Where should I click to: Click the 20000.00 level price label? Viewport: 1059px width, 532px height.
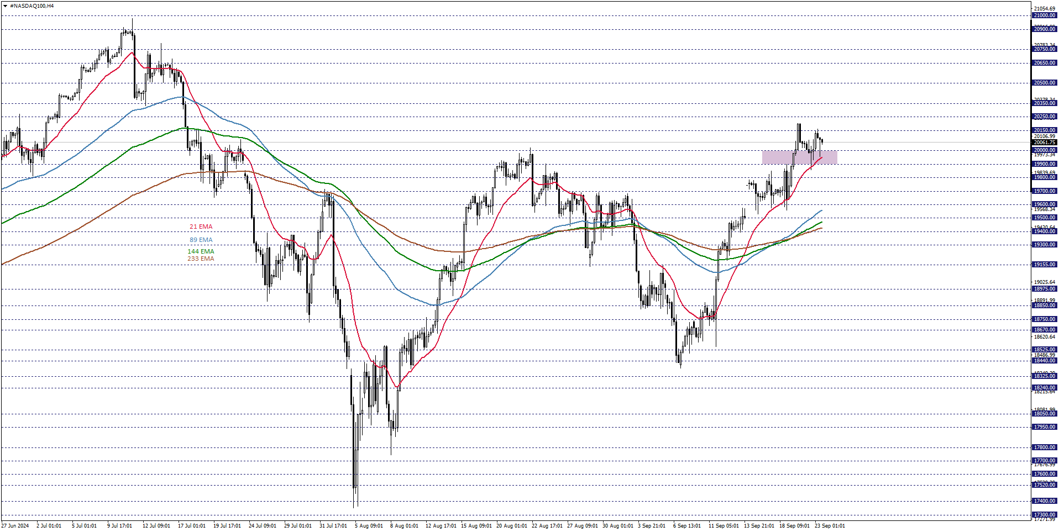pos(1045,150)
